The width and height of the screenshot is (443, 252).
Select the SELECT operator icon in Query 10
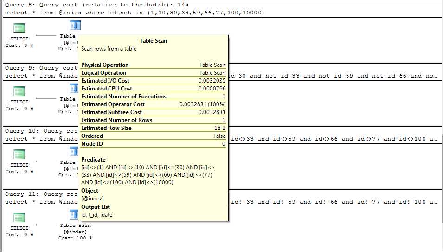click(x=19, y=154)
